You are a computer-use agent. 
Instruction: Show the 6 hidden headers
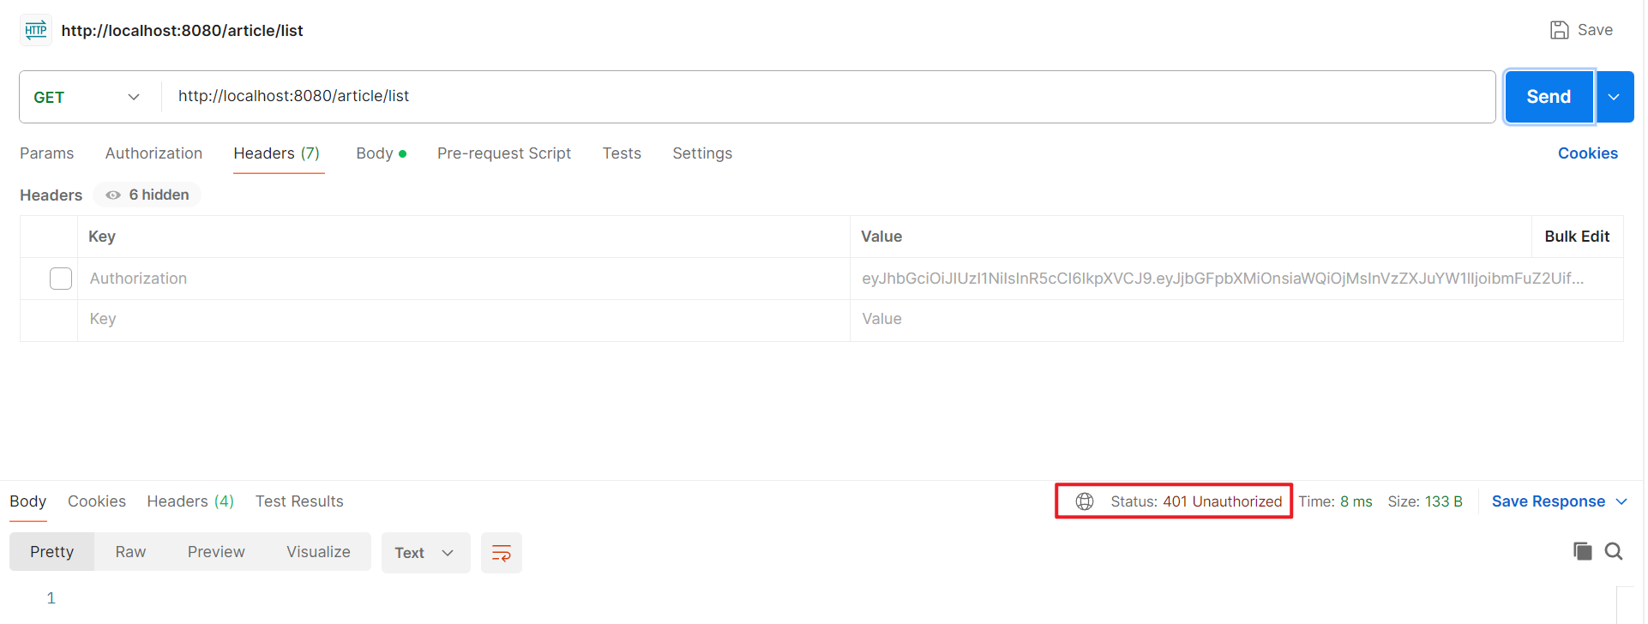point(147,195)
